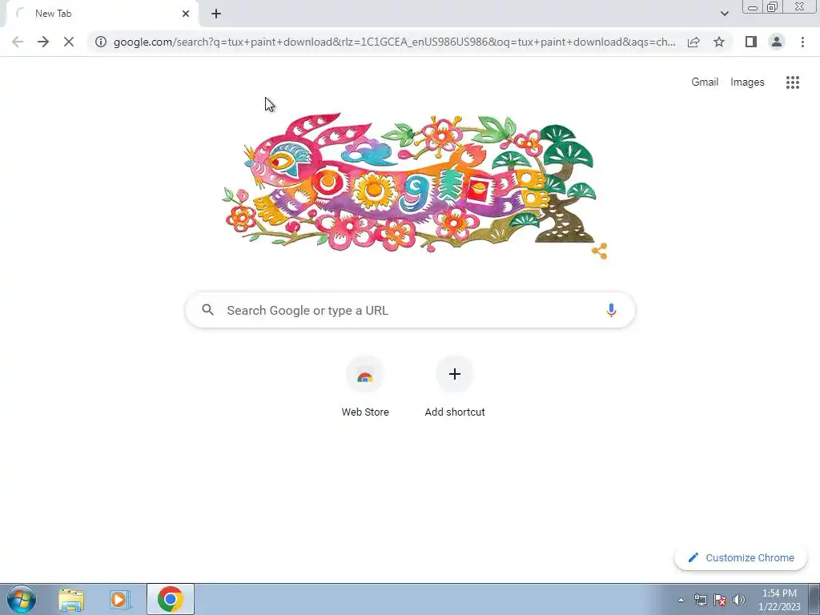The width and height of the screenshot is (820, 615).
Task: Open Chrome three-dot menu
Action: (802, 42)
